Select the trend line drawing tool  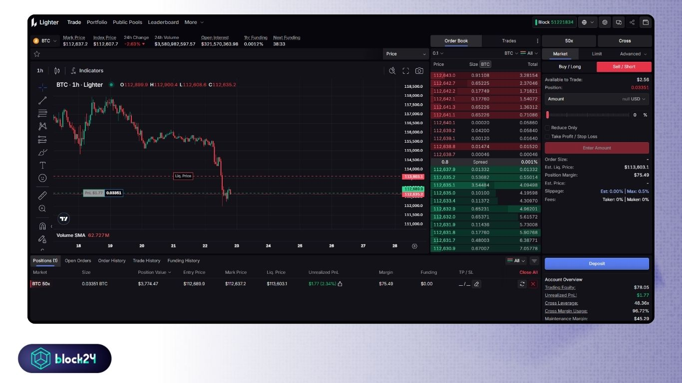pyautogui.click(x=42, y=100)
